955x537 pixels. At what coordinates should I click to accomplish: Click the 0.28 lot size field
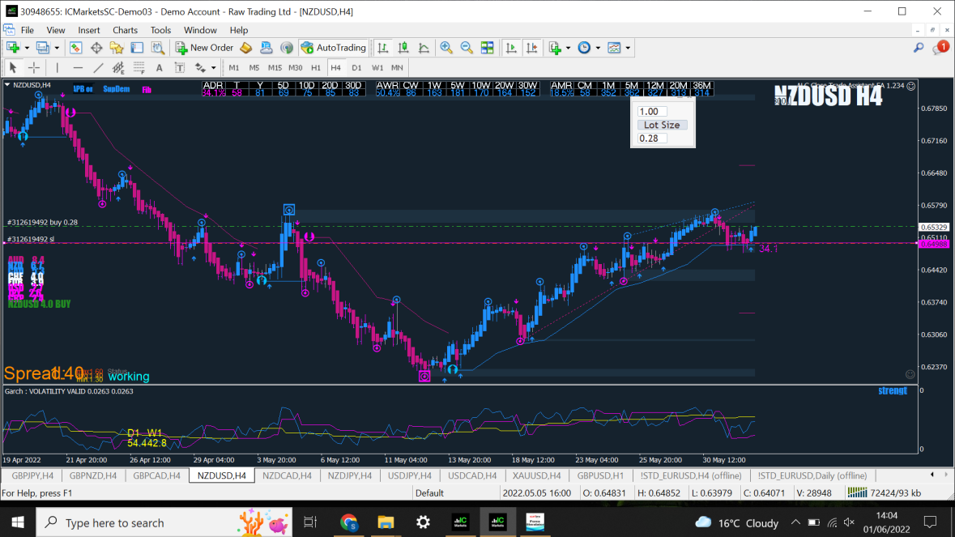coord(652,139)
